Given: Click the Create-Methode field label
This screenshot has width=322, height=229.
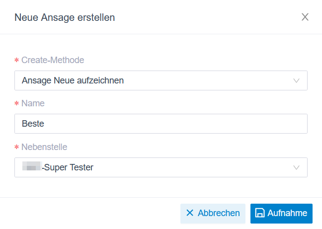Looking at the screenshot, I should pyautogui.click(x=53, y=60).
